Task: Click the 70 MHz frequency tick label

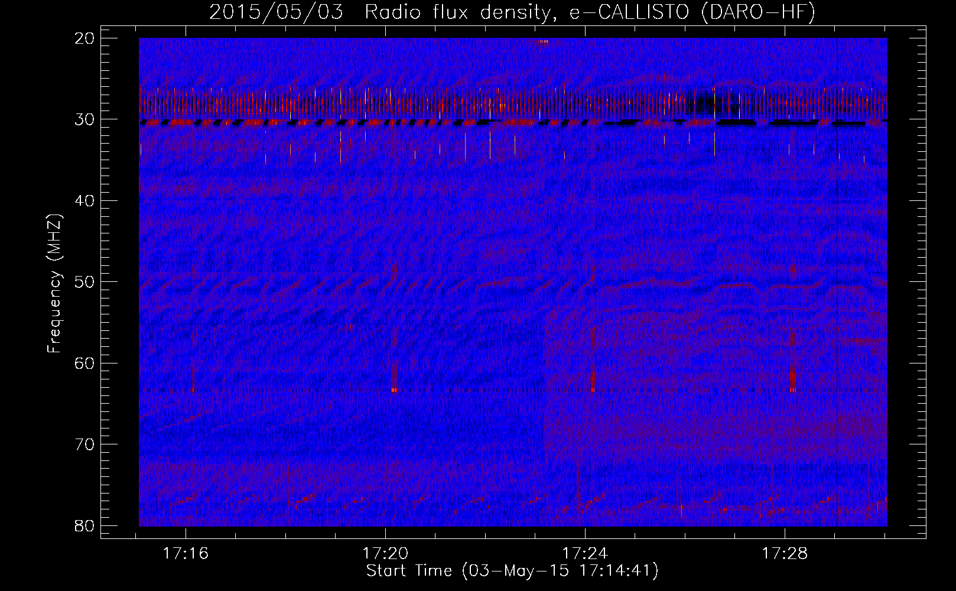Action: click(85, 444)
